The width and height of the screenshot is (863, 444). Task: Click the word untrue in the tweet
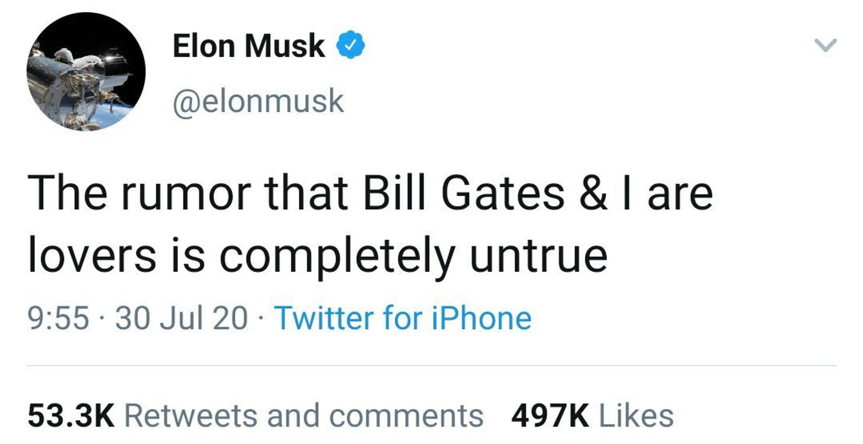[x=538, y=257]
